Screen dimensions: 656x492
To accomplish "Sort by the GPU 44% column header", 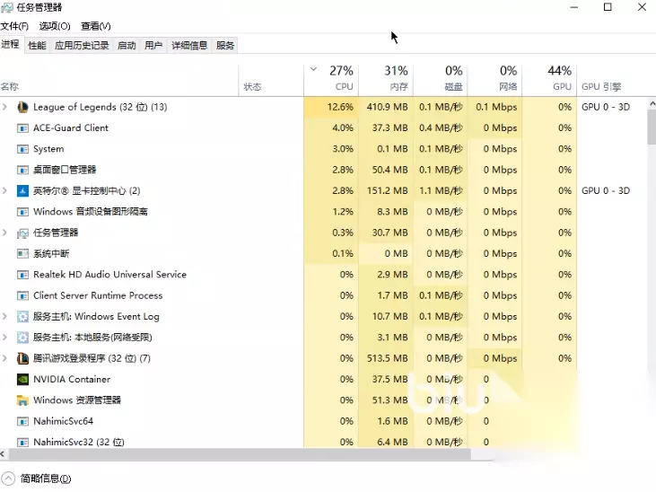I will 549,80.
